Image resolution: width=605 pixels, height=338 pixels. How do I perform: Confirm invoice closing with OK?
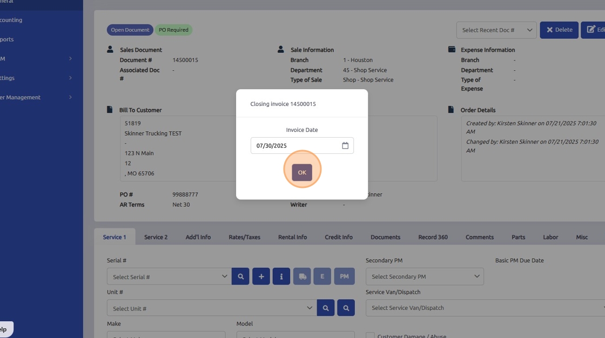pyautogui.click(x=302, y=172)
